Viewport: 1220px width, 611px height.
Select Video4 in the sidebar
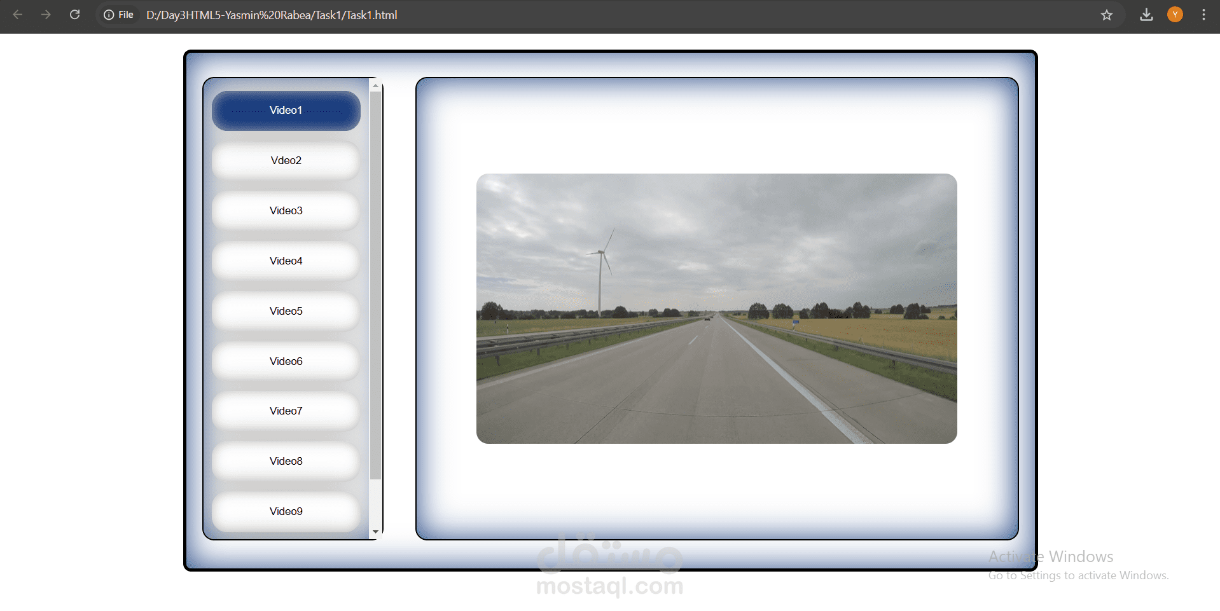point(286,261)
